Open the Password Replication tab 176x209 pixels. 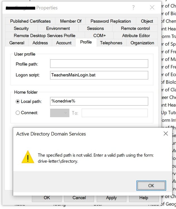[x=111, y=21]
